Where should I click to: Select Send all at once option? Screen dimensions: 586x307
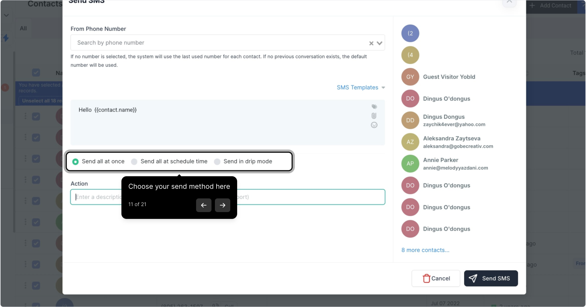coord(76,161)
